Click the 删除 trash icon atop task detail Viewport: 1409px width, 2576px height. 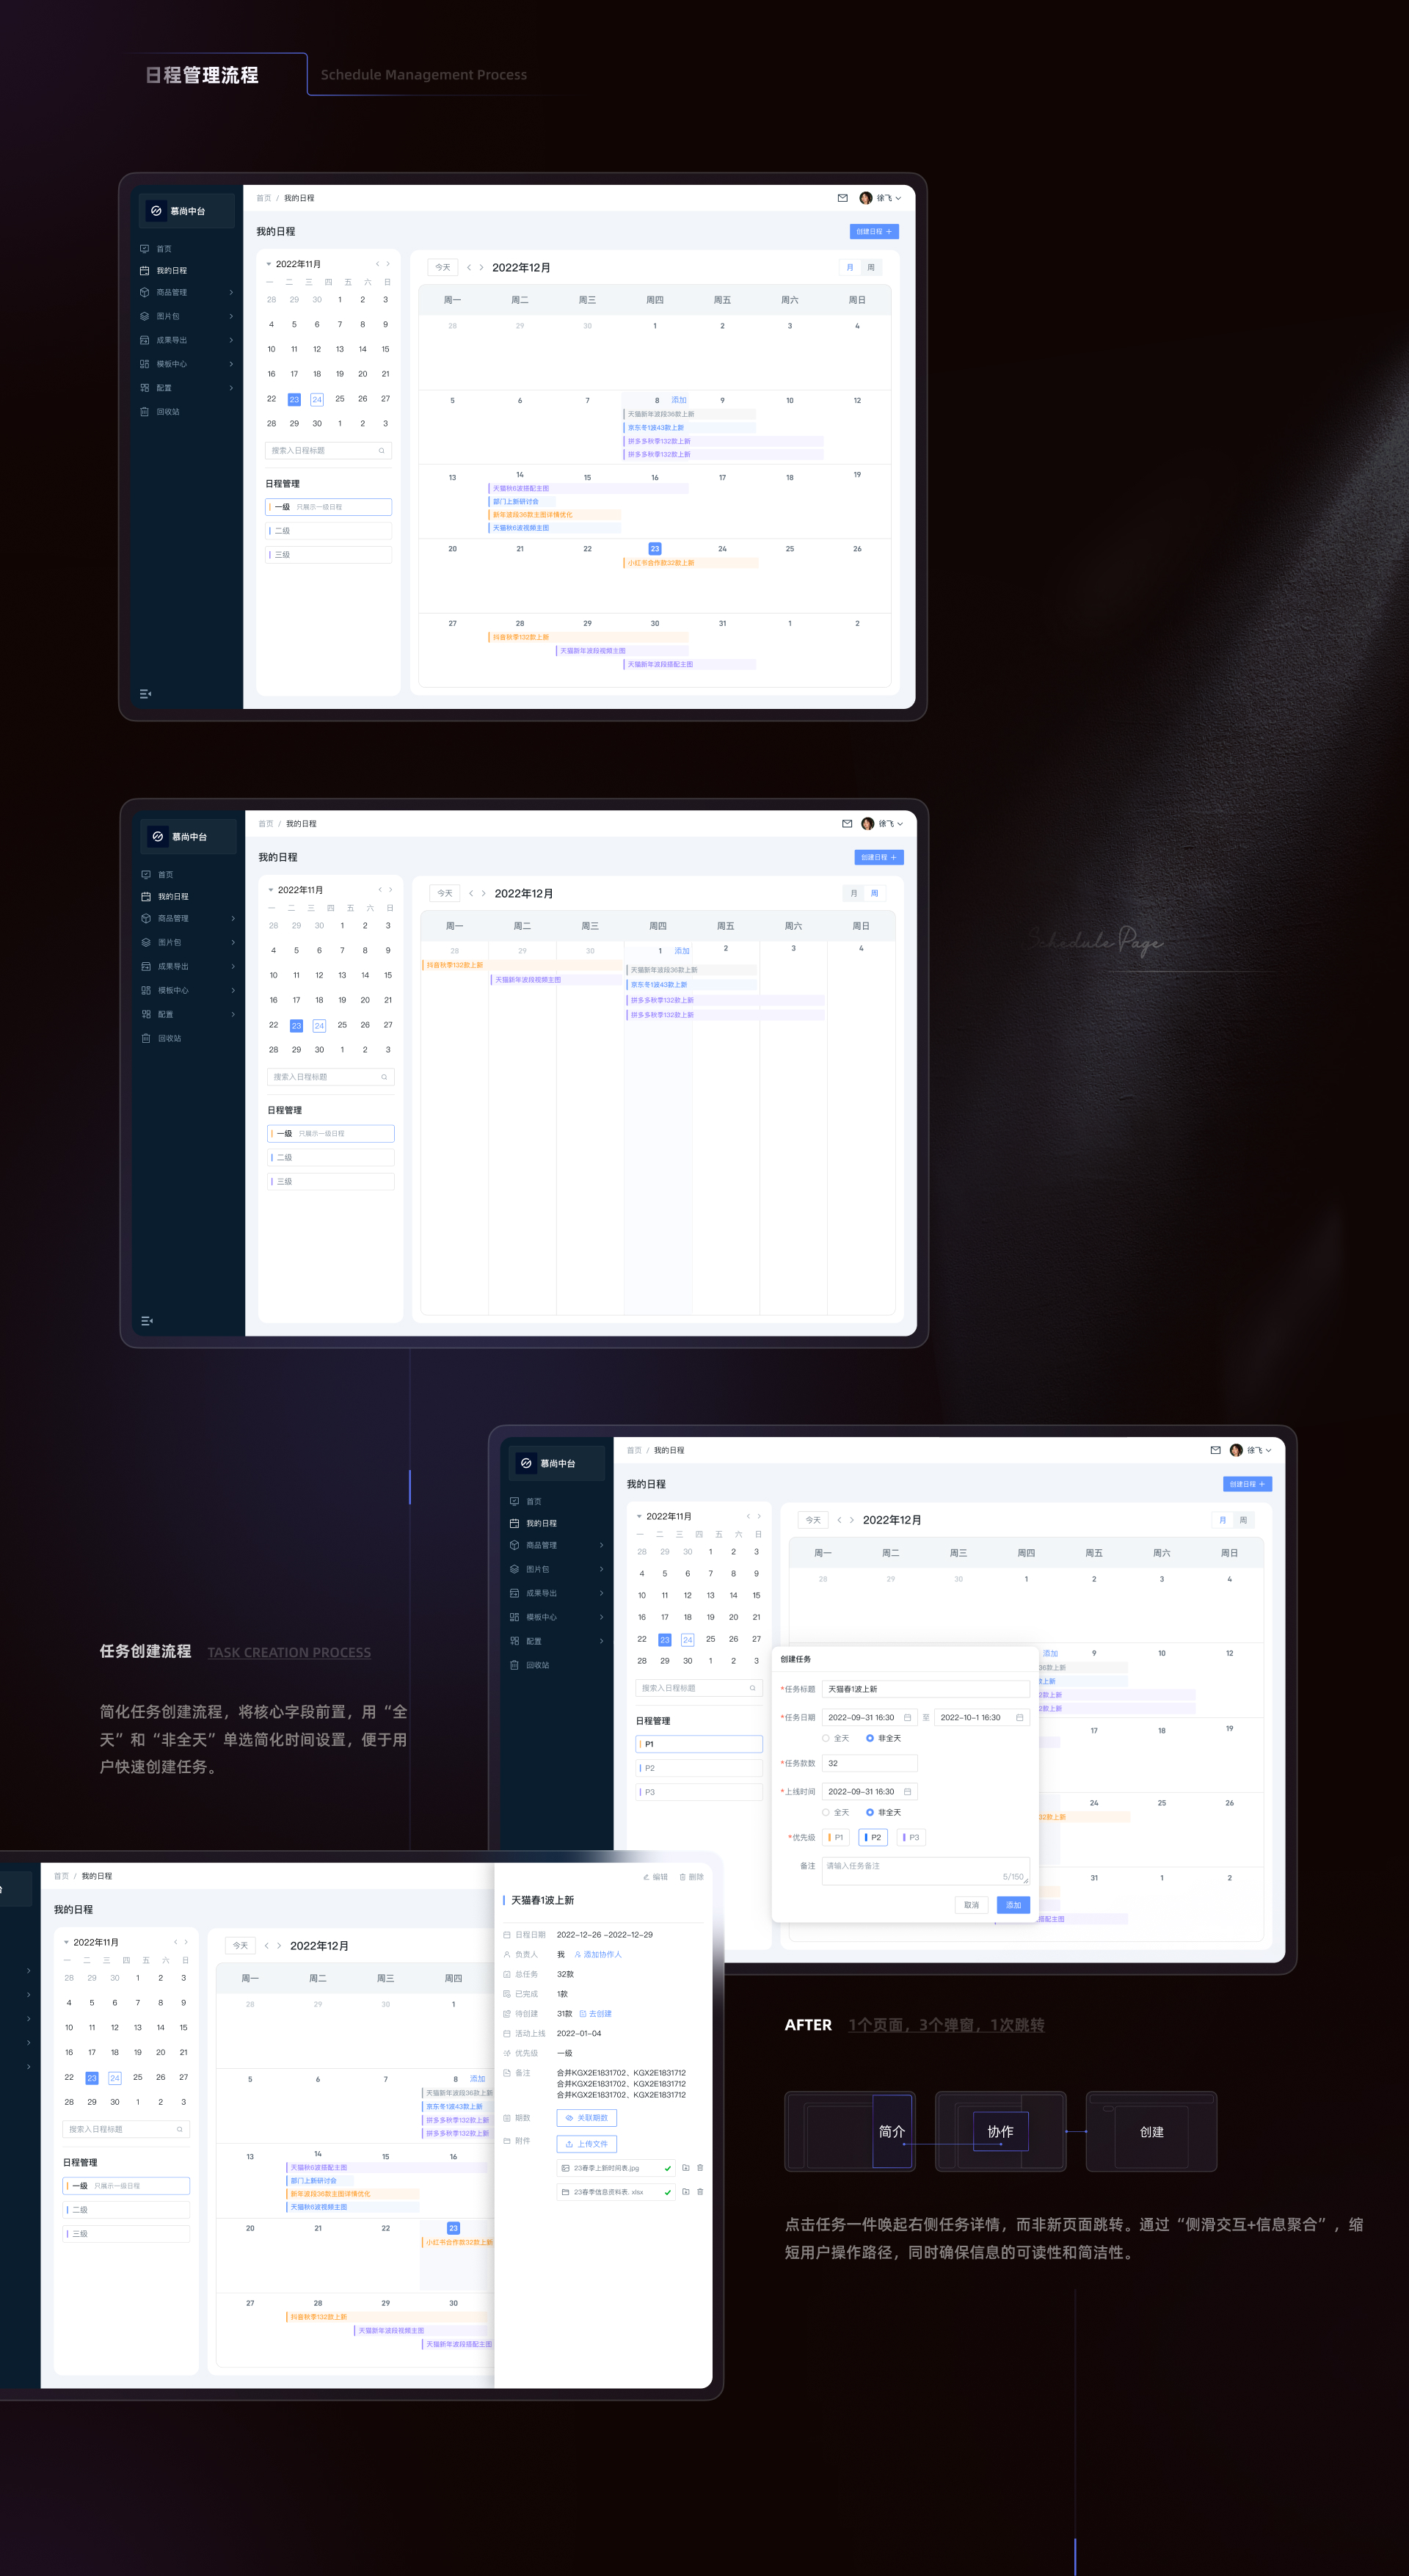683,1877
